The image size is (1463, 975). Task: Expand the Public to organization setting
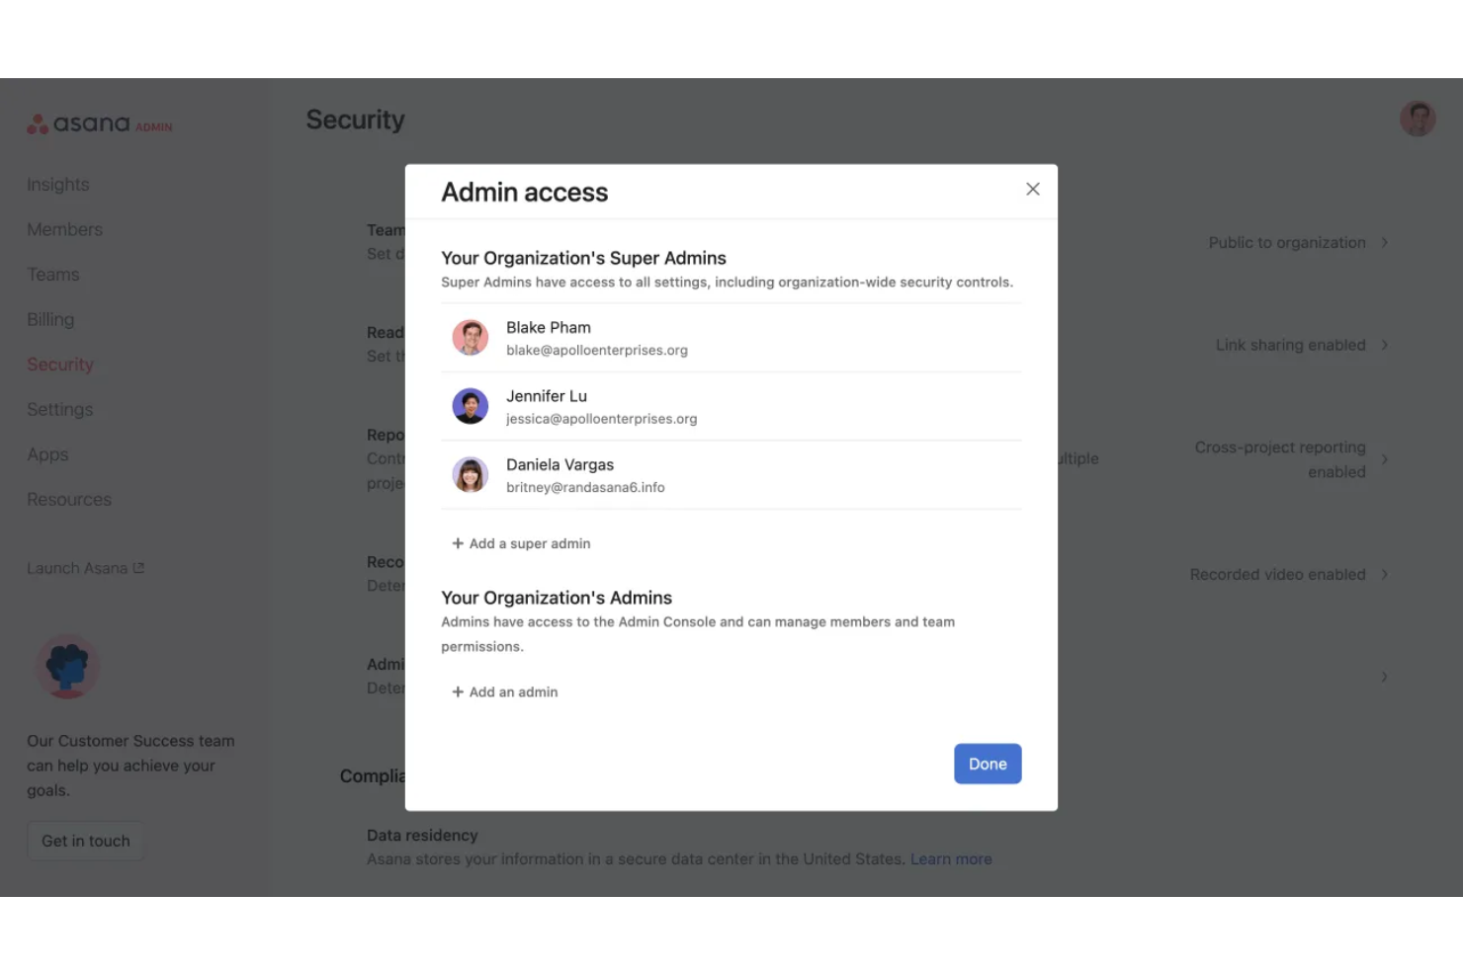pyautogui.click(x=1385, y=242)
